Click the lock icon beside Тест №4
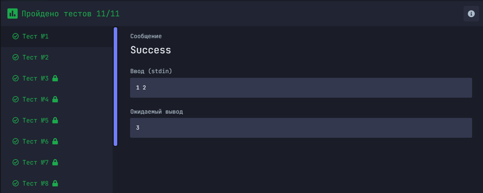 (55, 99)
